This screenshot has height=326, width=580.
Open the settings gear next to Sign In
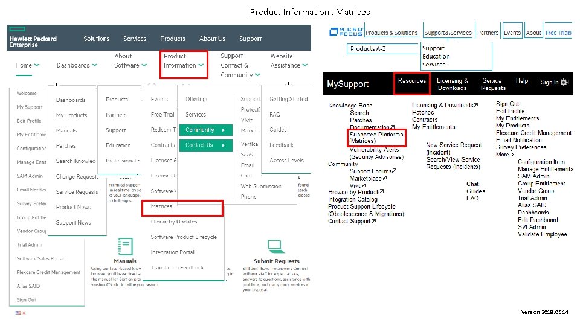564,82
